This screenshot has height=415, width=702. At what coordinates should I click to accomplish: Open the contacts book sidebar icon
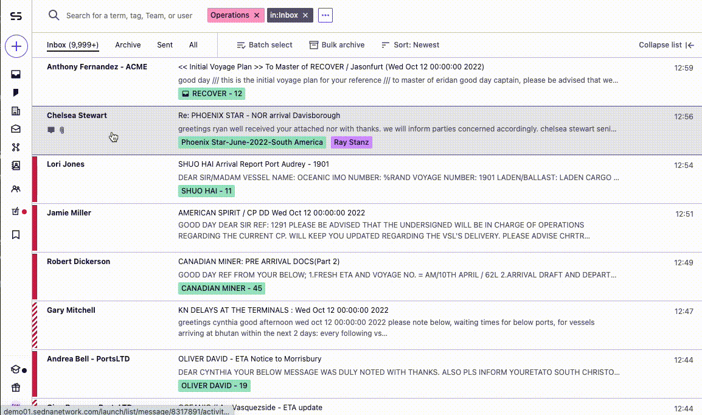click(x=16, y=166)
